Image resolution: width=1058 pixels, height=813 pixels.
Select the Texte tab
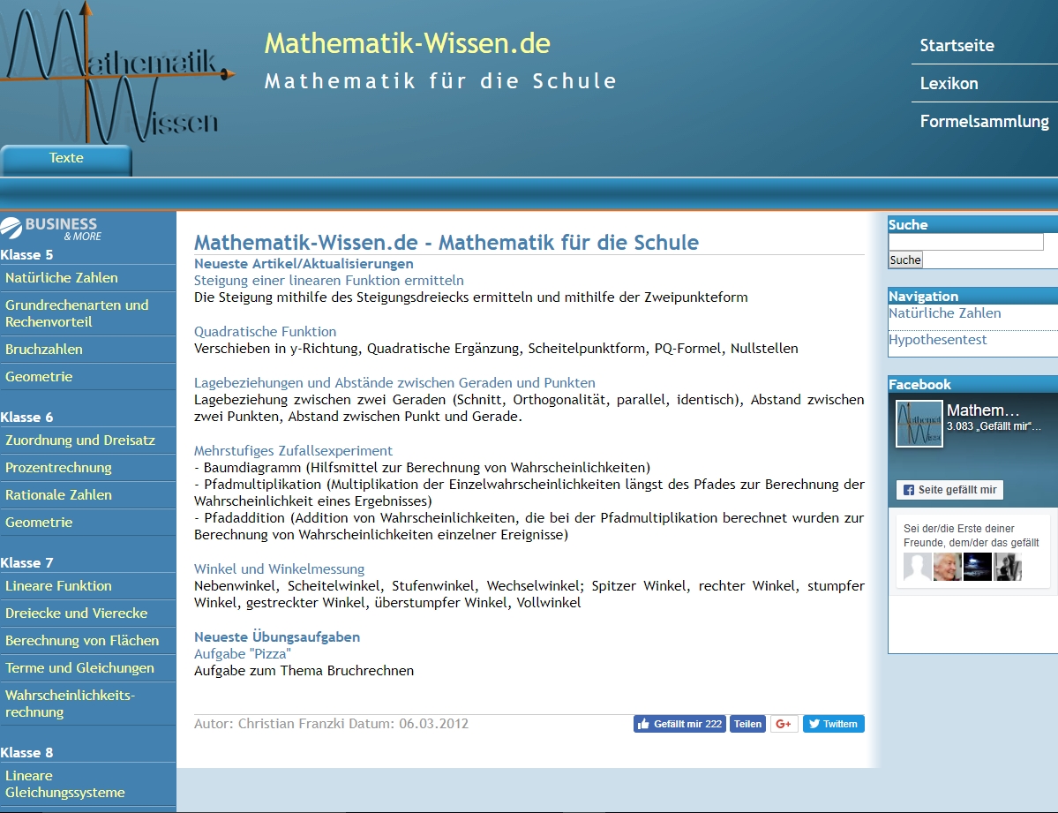coord(66,160)
